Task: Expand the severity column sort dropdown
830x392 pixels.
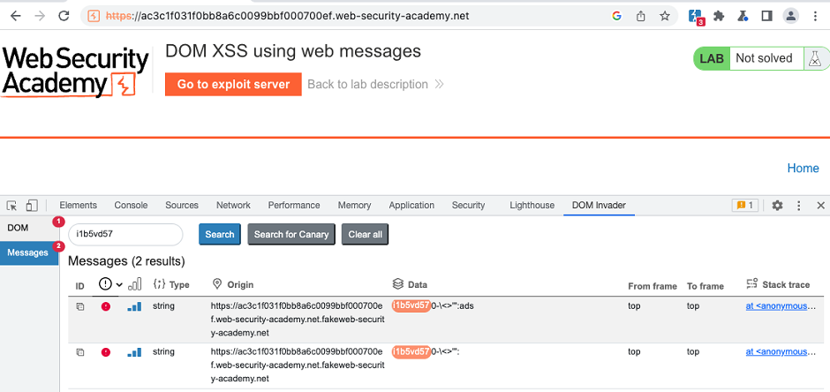Action: pyautogui.click(x=118, y=284)
